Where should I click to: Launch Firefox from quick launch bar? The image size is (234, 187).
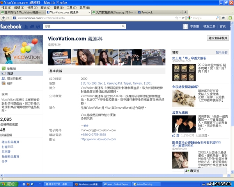(x=28, y=184)
